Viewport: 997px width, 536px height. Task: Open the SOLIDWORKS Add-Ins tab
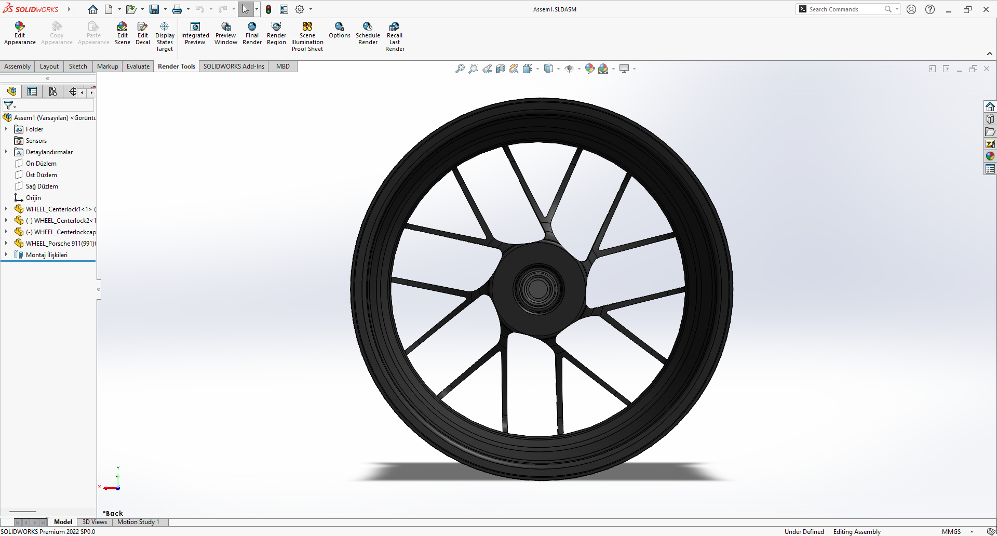click(234, 66)
